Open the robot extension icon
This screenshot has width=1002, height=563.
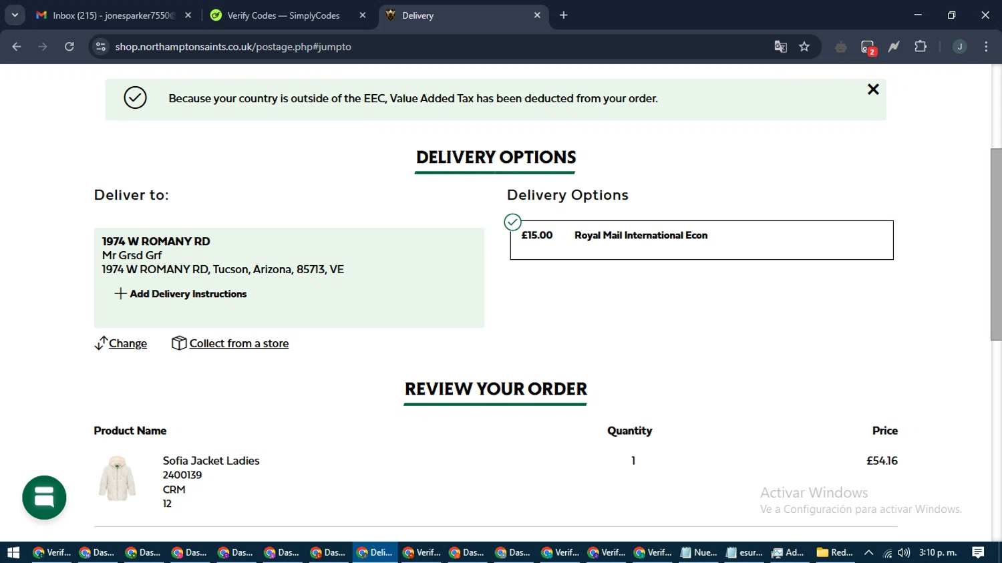[x=841, y=47]
